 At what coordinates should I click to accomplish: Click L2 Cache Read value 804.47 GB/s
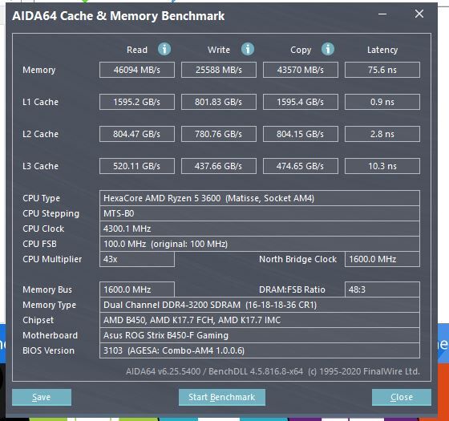137,134
